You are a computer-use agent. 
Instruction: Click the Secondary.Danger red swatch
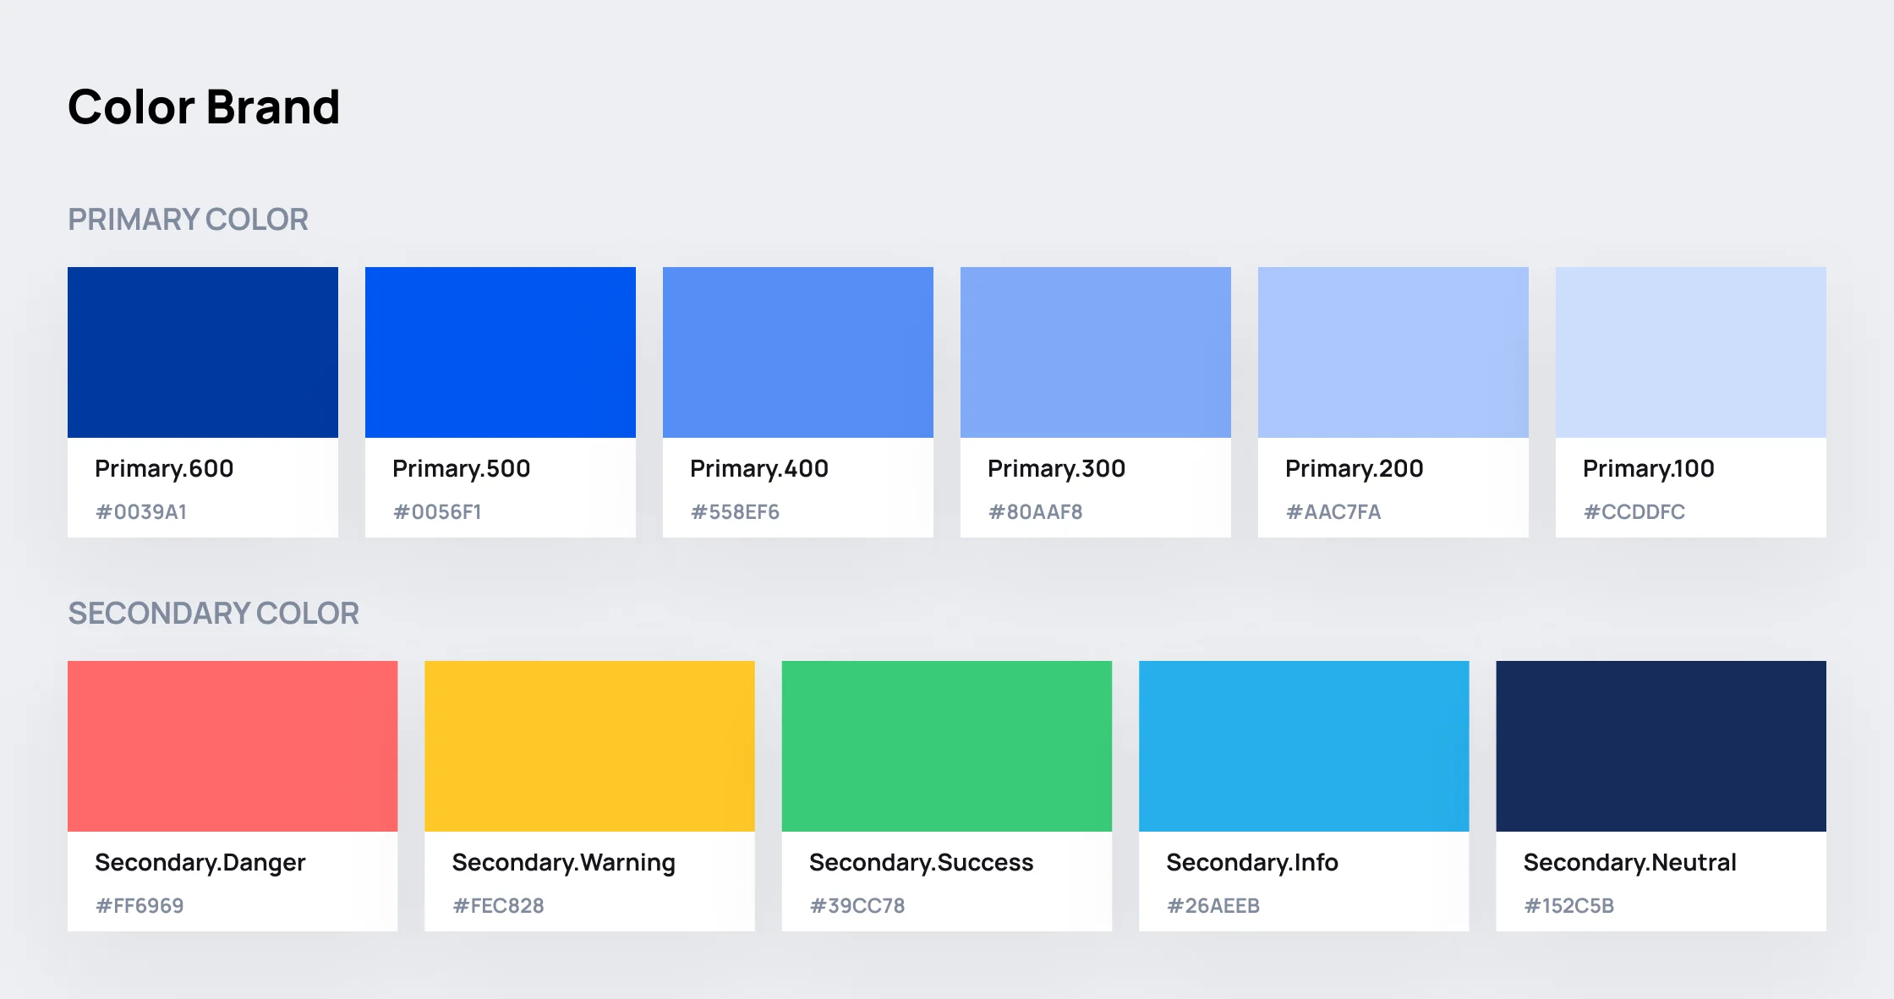[x=233, y=746]
